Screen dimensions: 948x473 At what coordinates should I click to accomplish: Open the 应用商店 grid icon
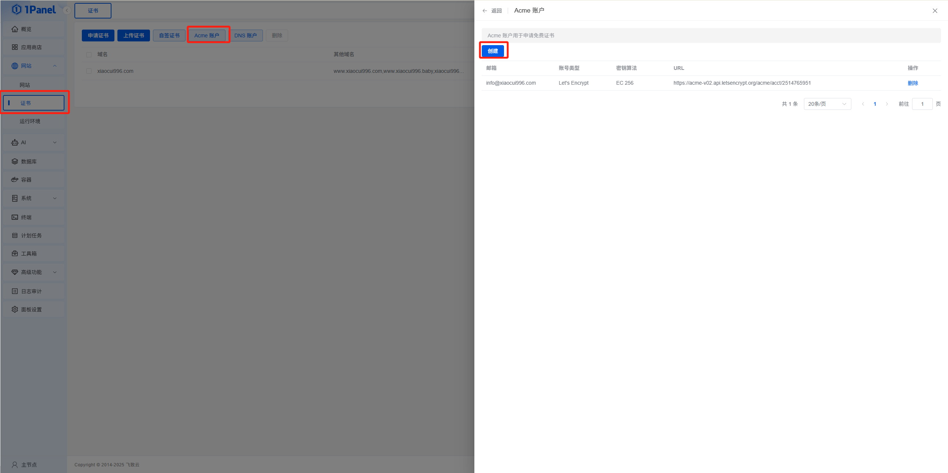pyautogui.click(x=15, y=47)
